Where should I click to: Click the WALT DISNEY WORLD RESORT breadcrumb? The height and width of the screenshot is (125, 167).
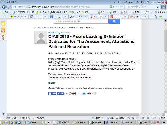[x=69, y=27]
